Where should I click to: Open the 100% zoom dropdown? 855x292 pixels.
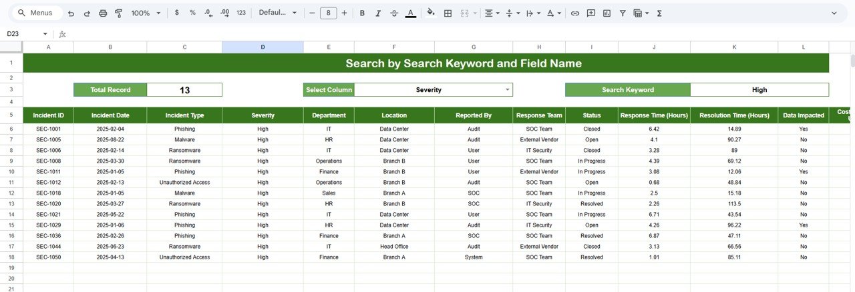(146, 13)
